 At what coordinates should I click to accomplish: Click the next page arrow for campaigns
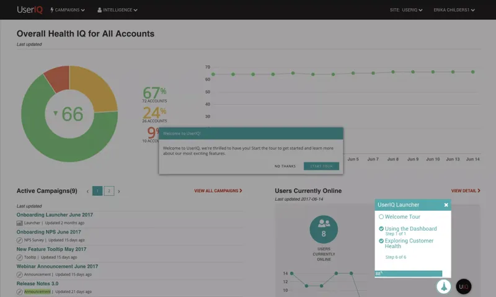[119, 192]
